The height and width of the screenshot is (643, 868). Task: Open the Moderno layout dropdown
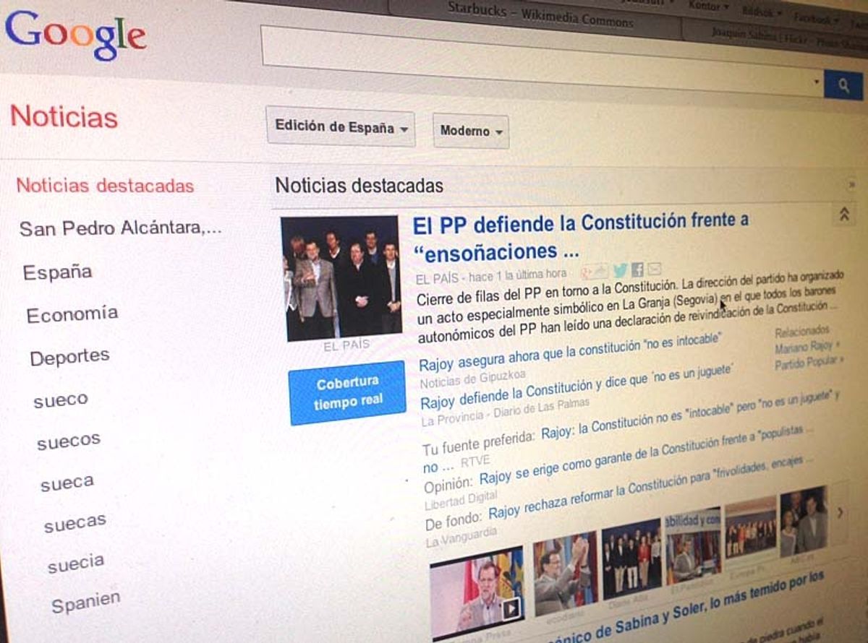tap(471, 131)
